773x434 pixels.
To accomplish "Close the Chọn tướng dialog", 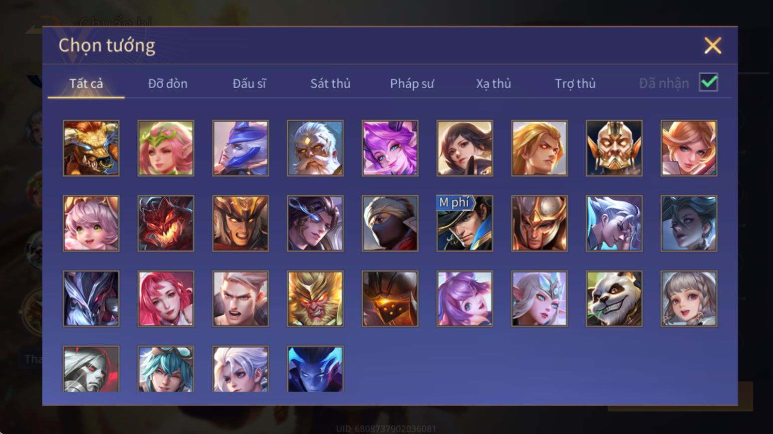I will click(x=713, y=45).
